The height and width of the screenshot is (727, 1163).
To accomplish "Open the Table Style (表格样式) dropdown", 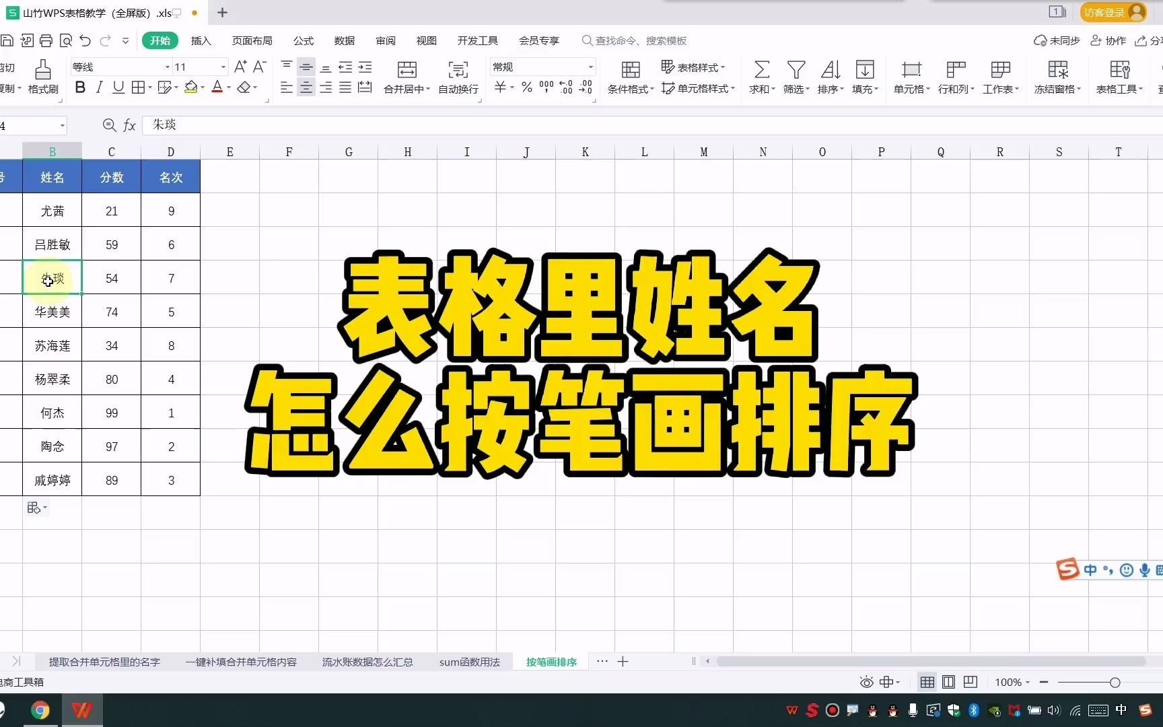I will point(693,67).
